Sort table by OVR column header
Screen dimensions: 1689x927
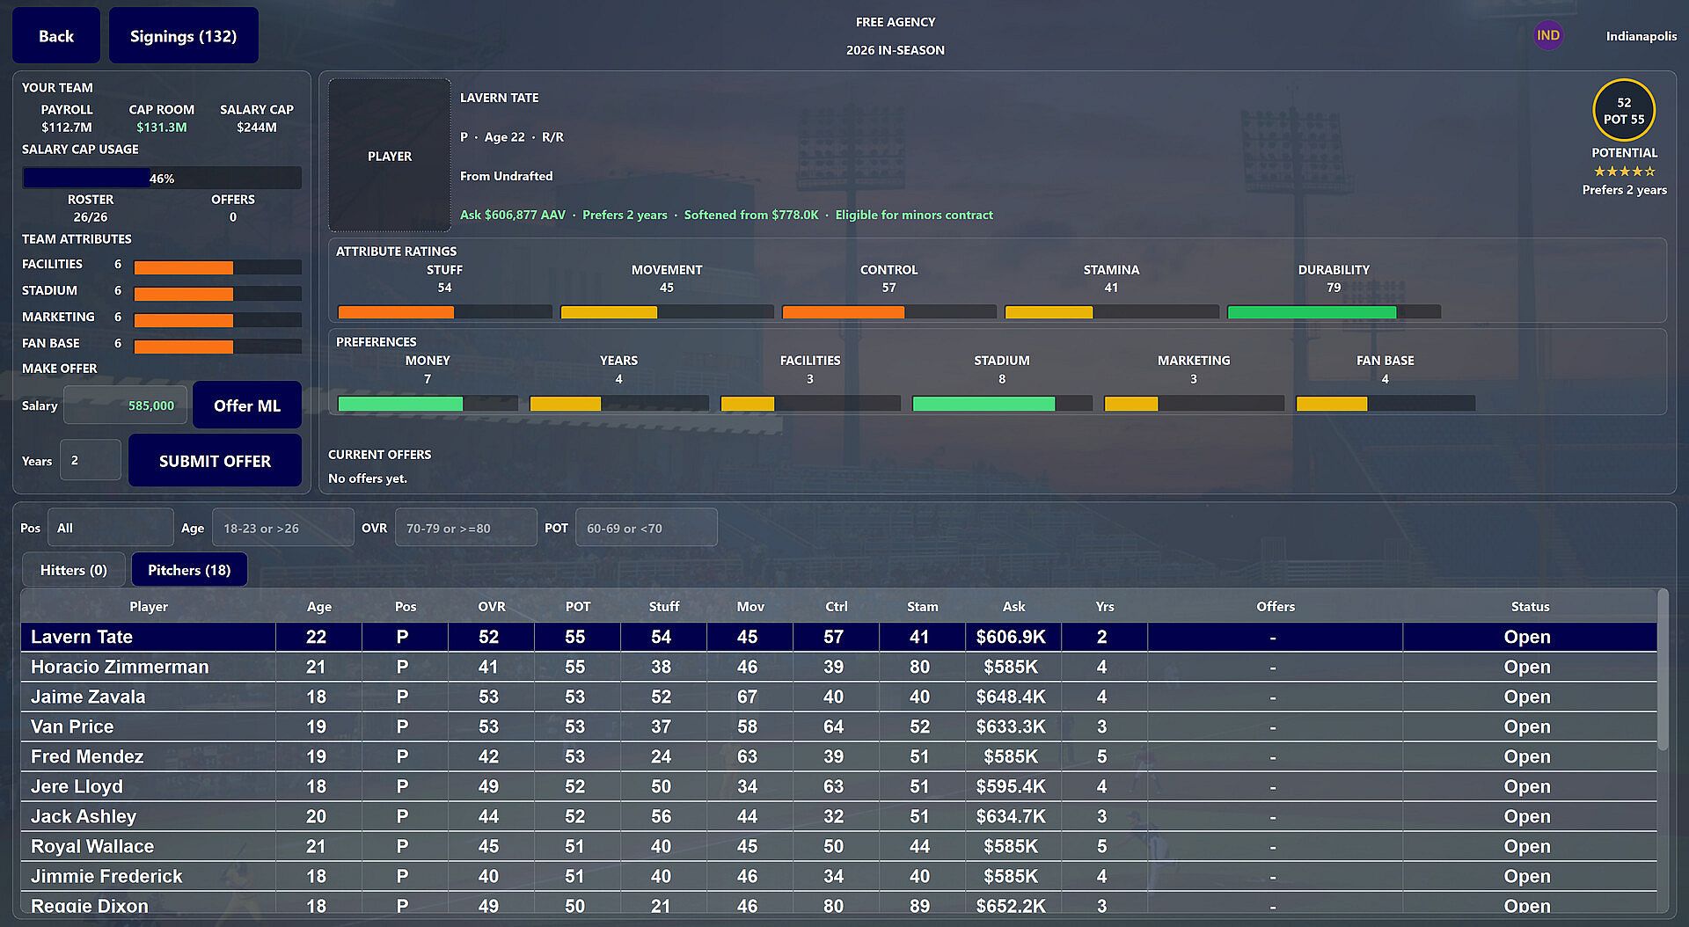[491, 606]
